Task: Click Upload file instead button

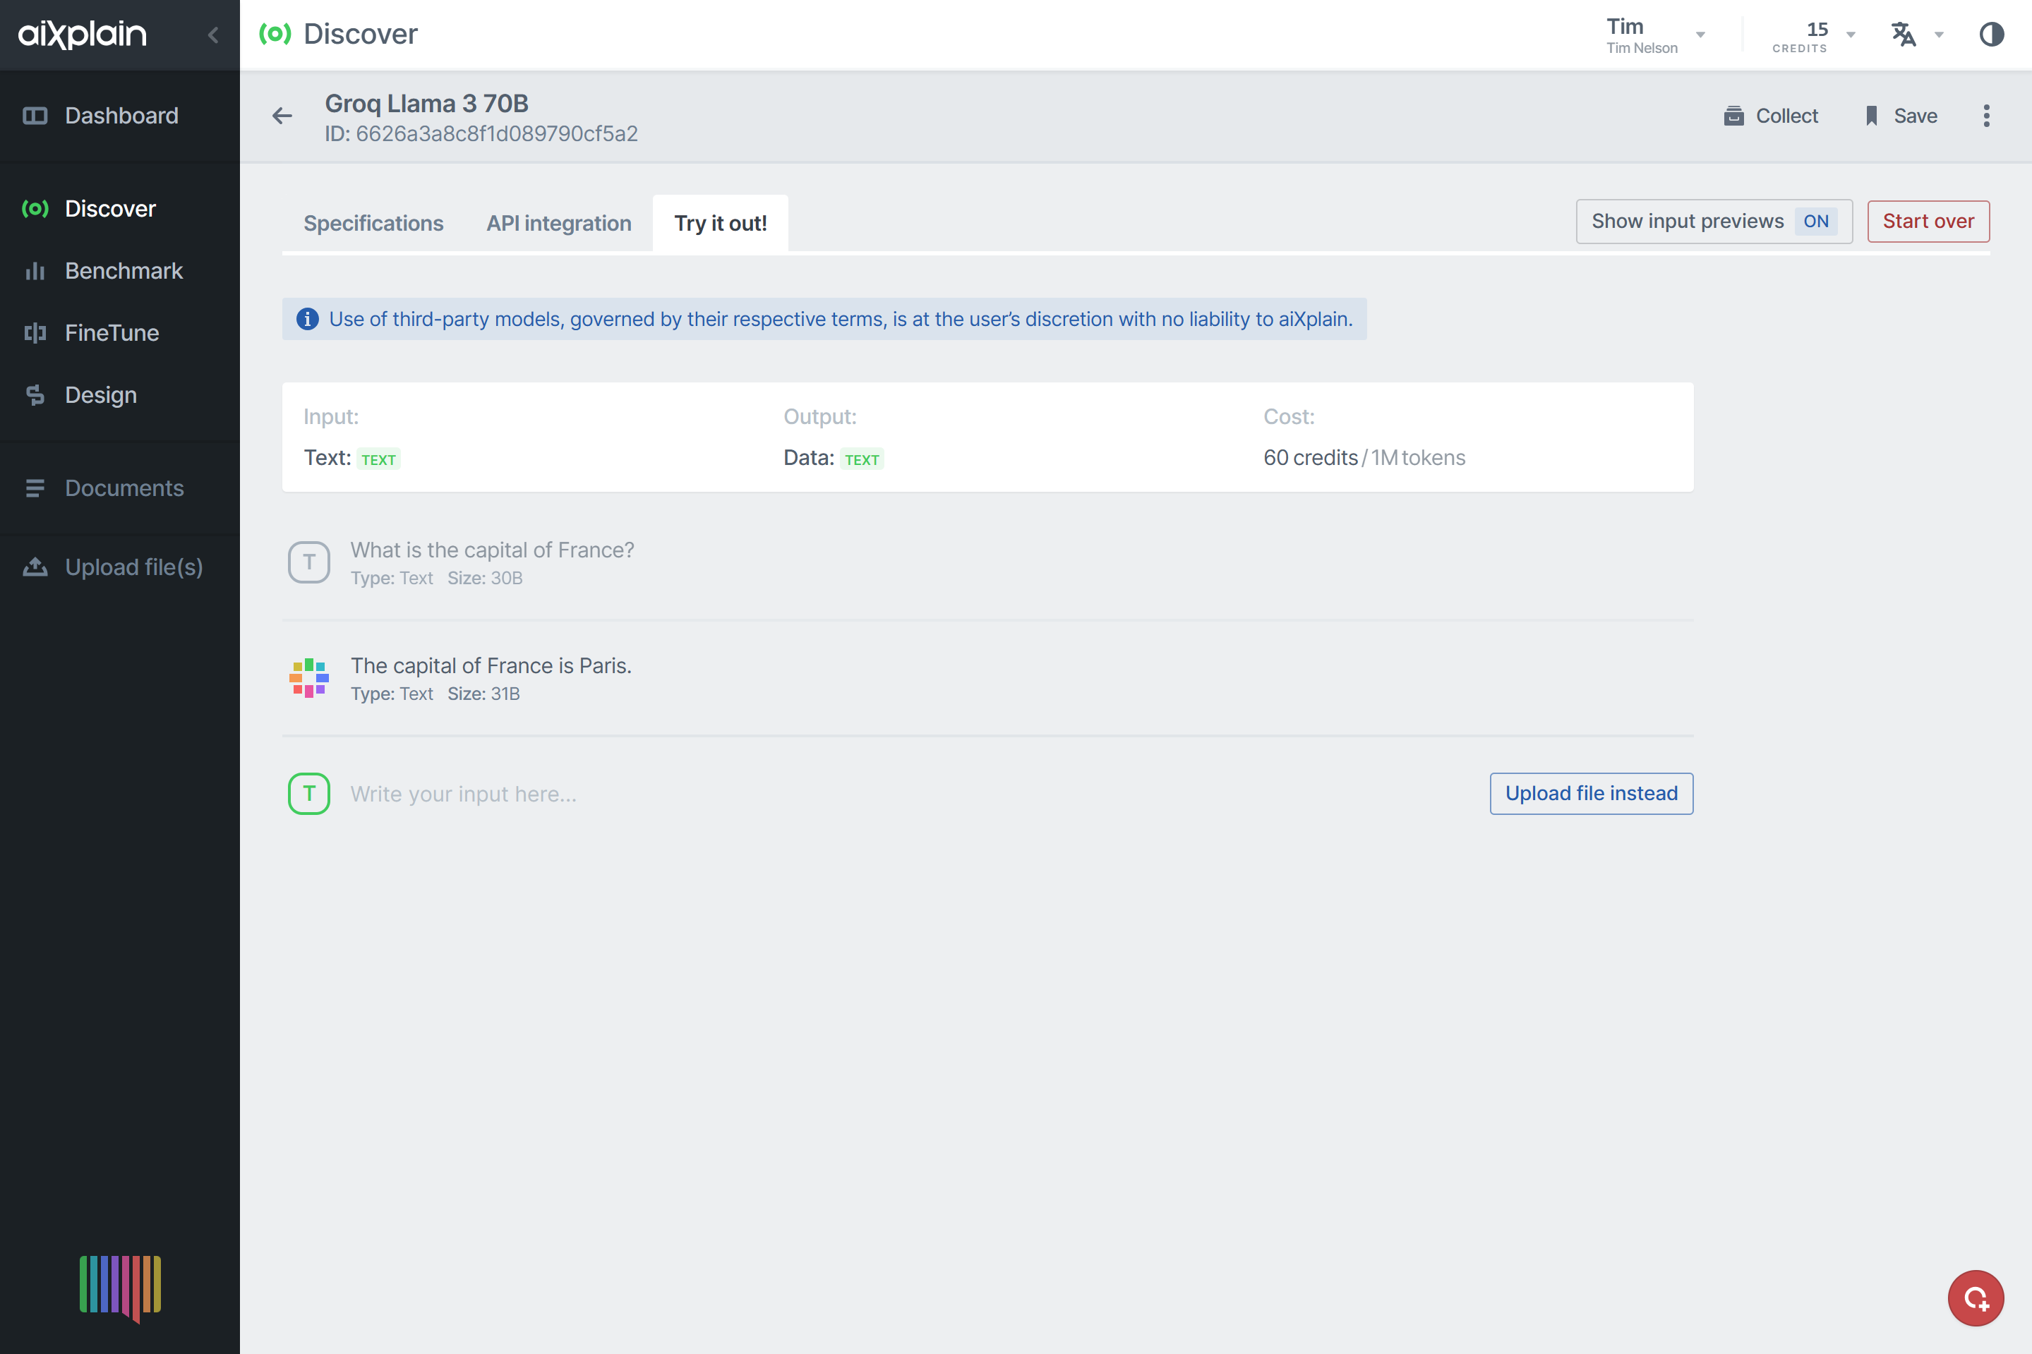Action: pos(1591,794)
